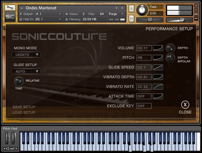Click the Ondes Martenot instrument name
This screenshot has width=202, height=153.
[41, 8]
